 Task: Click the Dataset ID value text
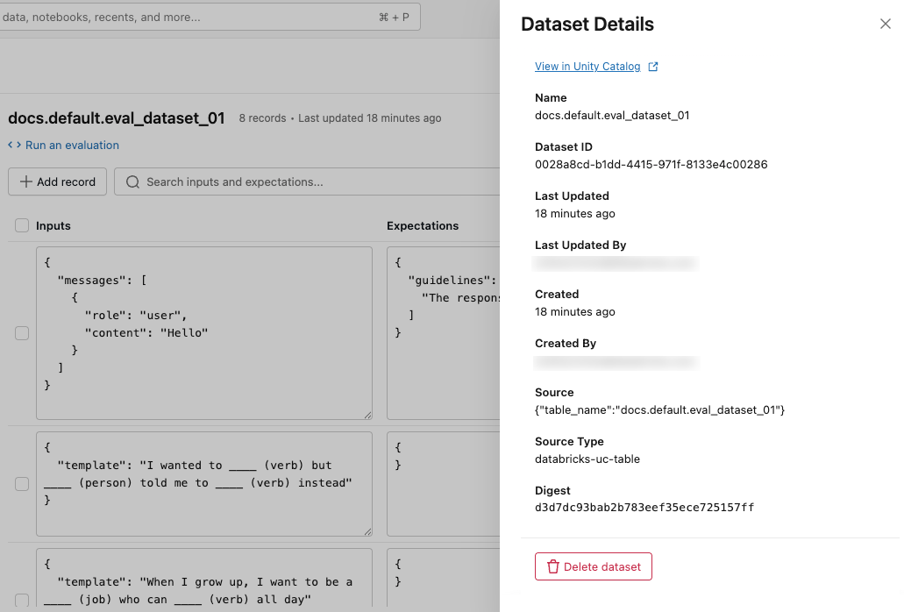point(651,164)
